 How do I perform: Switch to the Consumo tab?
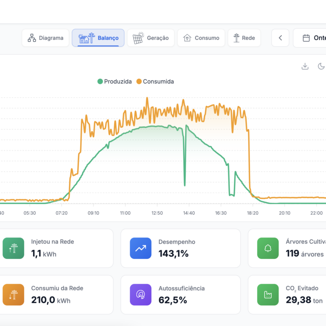(201, 38)
